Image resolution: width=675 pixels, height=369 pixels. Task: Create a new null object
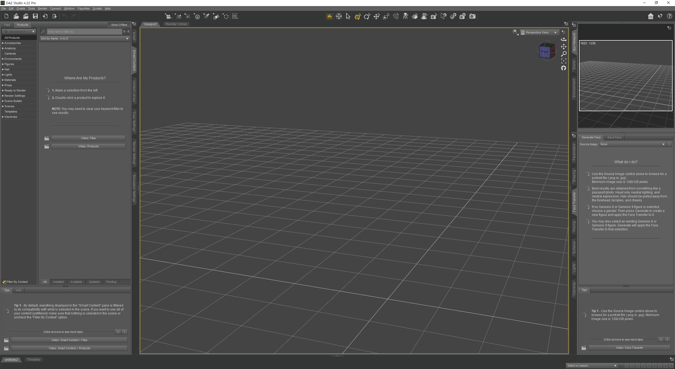[x=226, y=16]
